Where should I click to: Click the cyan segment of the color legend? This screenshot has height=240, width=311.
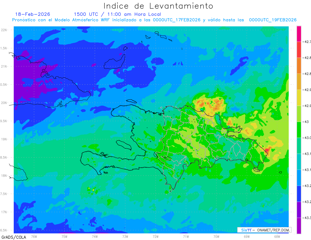[299, 162]
